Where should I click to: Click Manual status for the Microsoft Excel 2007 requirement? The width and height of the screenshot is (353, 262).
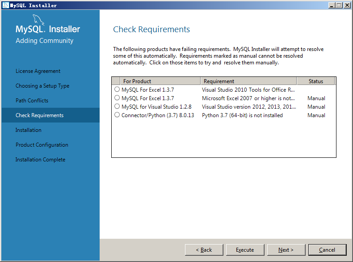[x=316, y=98]
